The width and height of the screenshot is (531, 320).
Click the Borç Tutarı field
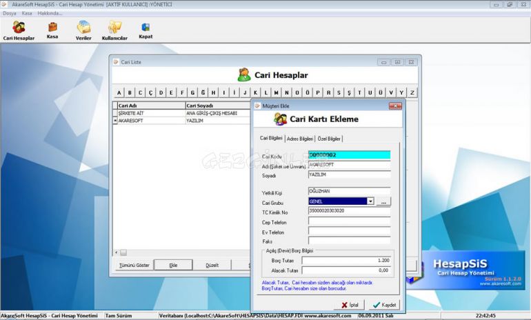[x=346, y=261]
